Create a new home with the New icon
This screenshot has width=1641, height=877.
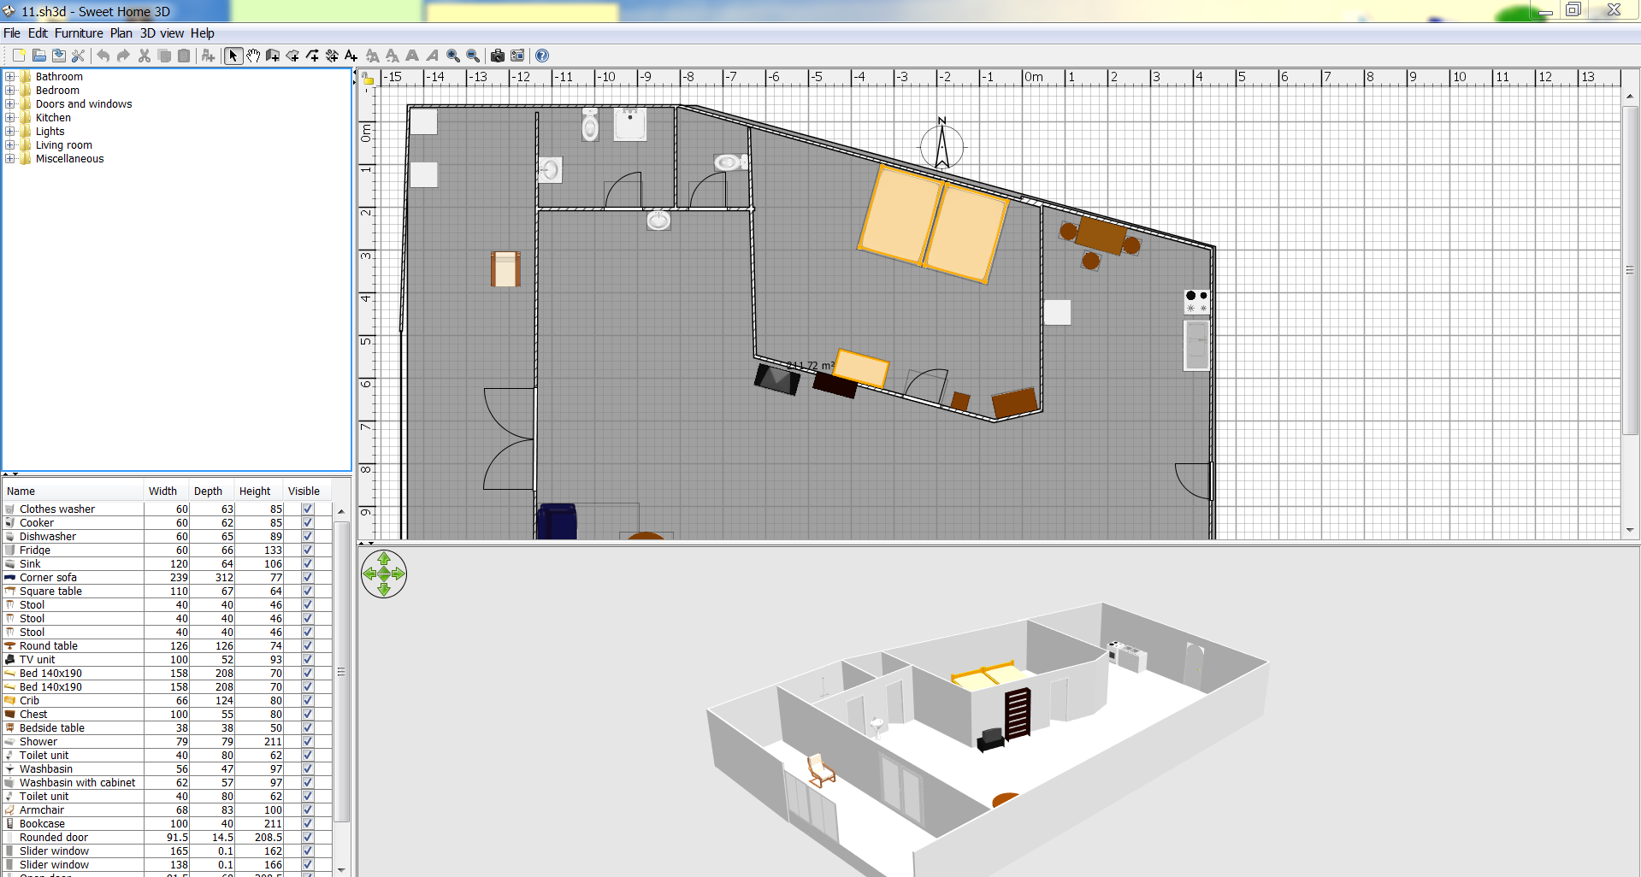[x=19, y=56]
